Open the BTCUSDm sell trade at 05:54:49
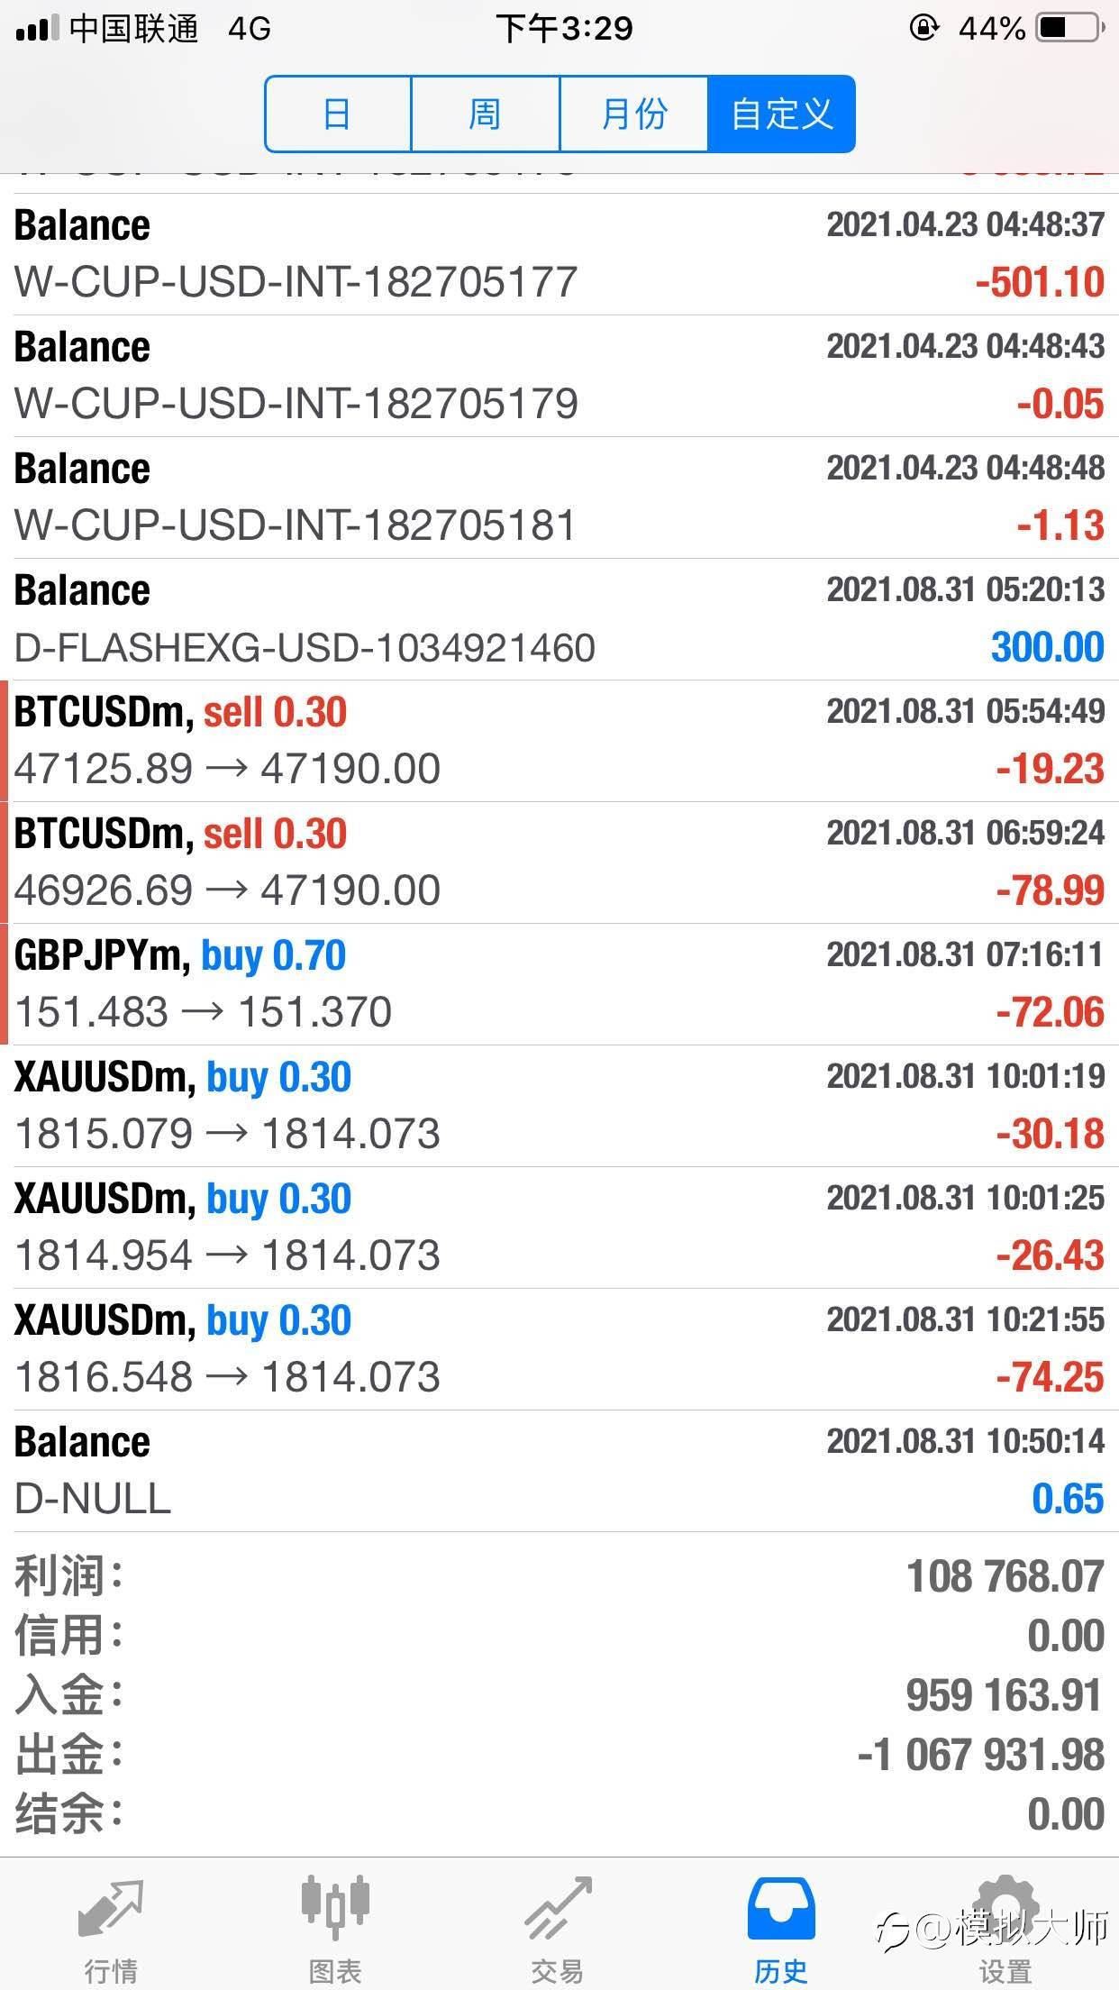 pos(559,741)
